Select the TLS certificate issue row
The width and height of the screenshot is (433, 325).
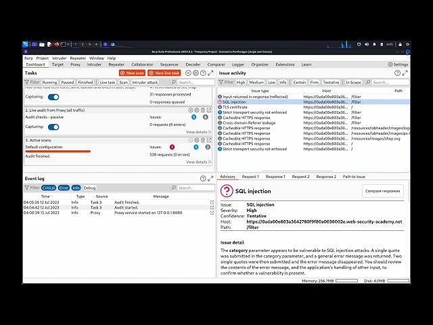(313, 107)
